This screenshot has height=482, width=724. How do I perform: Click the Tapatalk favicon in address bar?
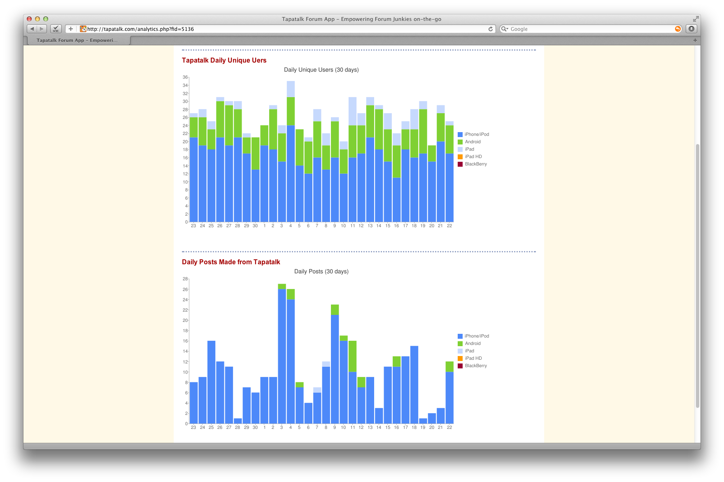[83, 29]
